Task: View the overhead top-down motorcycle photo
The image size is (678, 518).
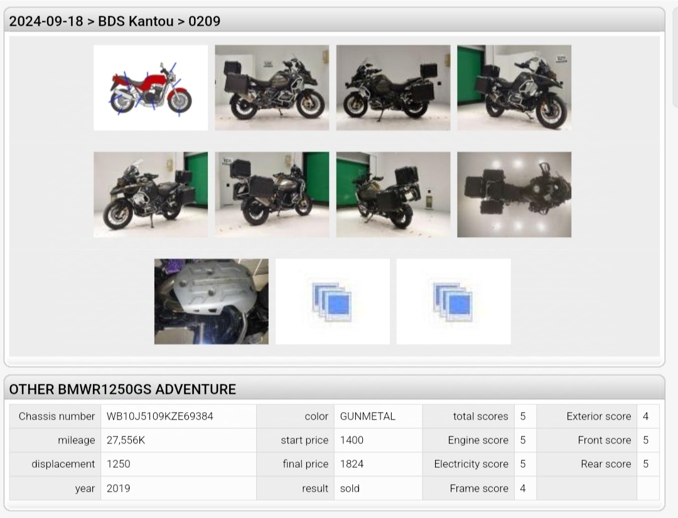Action: (514, 194)
